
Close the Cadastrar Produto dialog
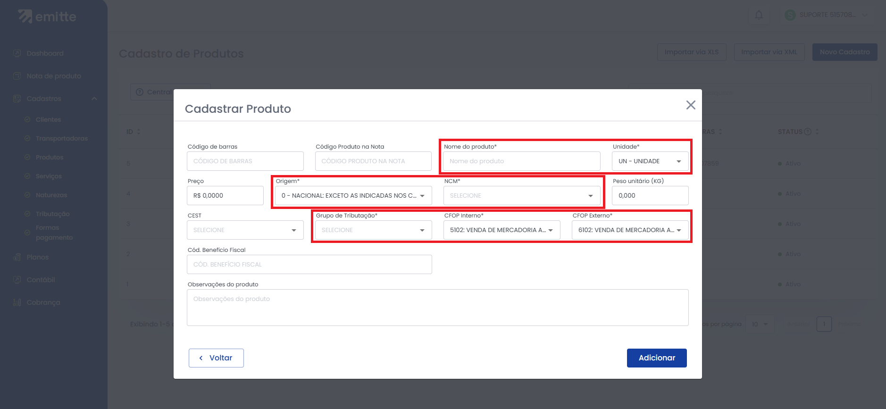click(x=690, y=105)
